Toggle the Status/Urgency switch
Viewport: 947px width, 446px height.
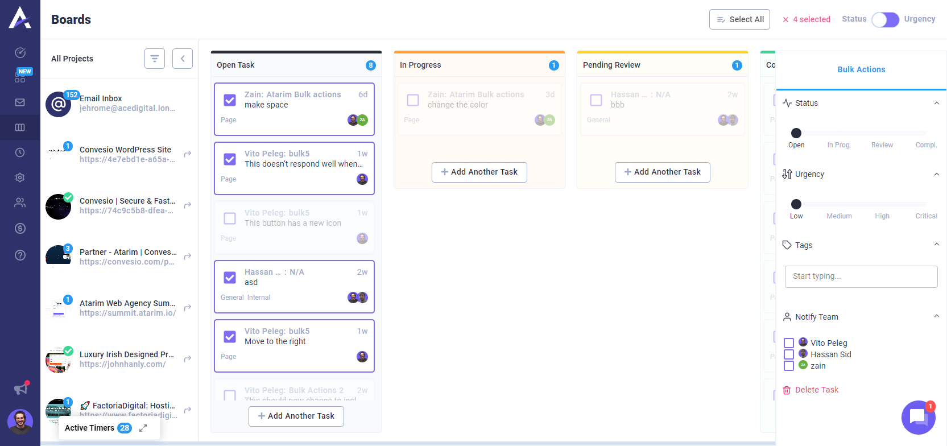tap(886, 20)
